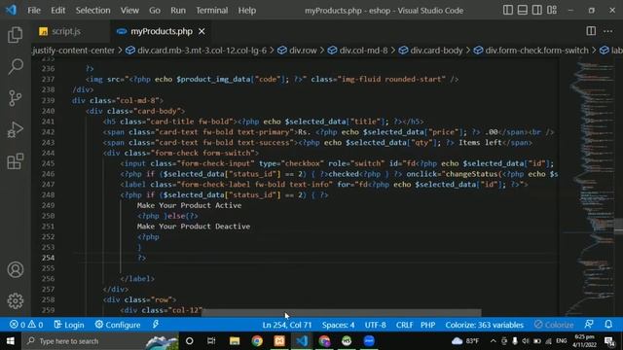Click Configure in the status bar
Viewport: 623px width, 350px height.
click(x=118, y=325)
